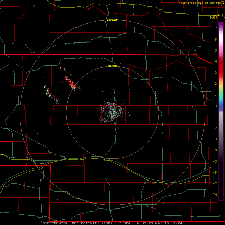Click the "-2" value on the color scale

(x=215, y=128)
